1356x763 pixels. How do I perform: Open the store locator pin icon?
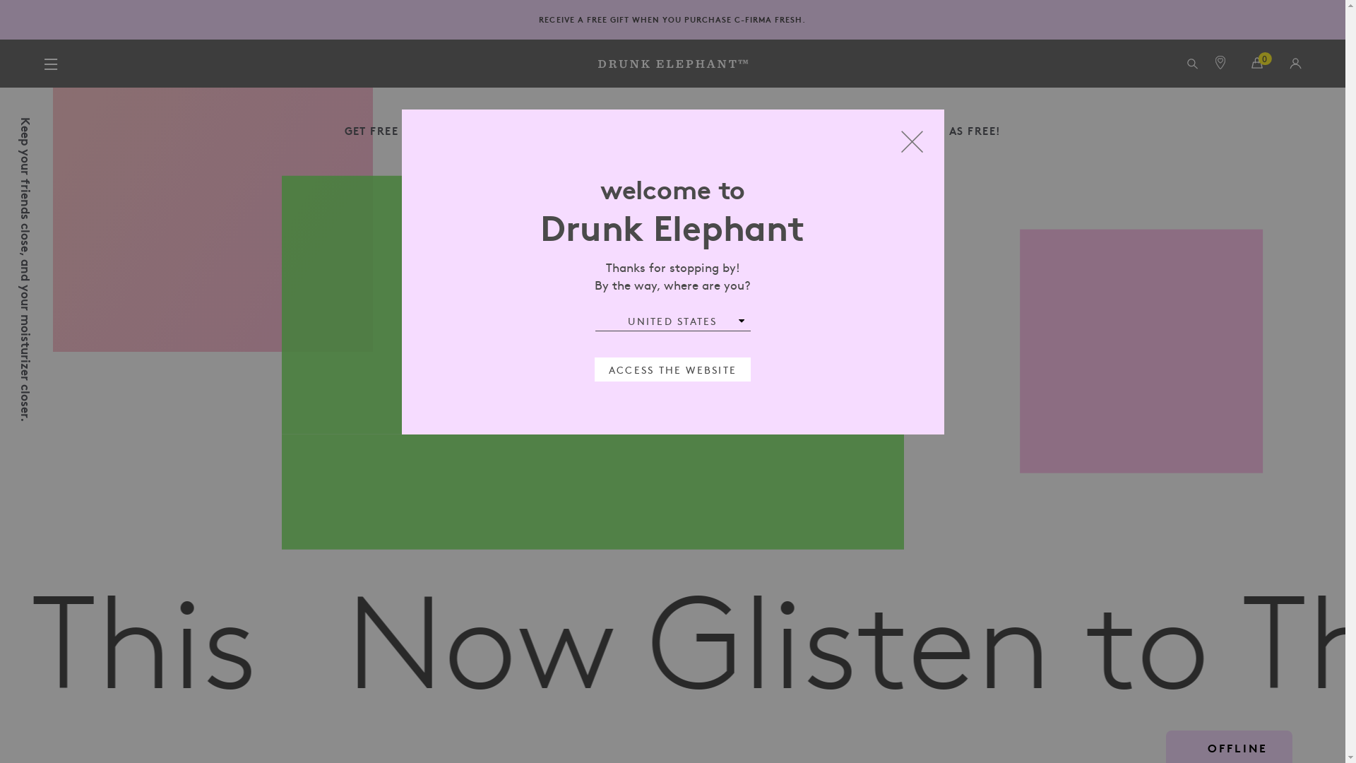[1220, 63]
